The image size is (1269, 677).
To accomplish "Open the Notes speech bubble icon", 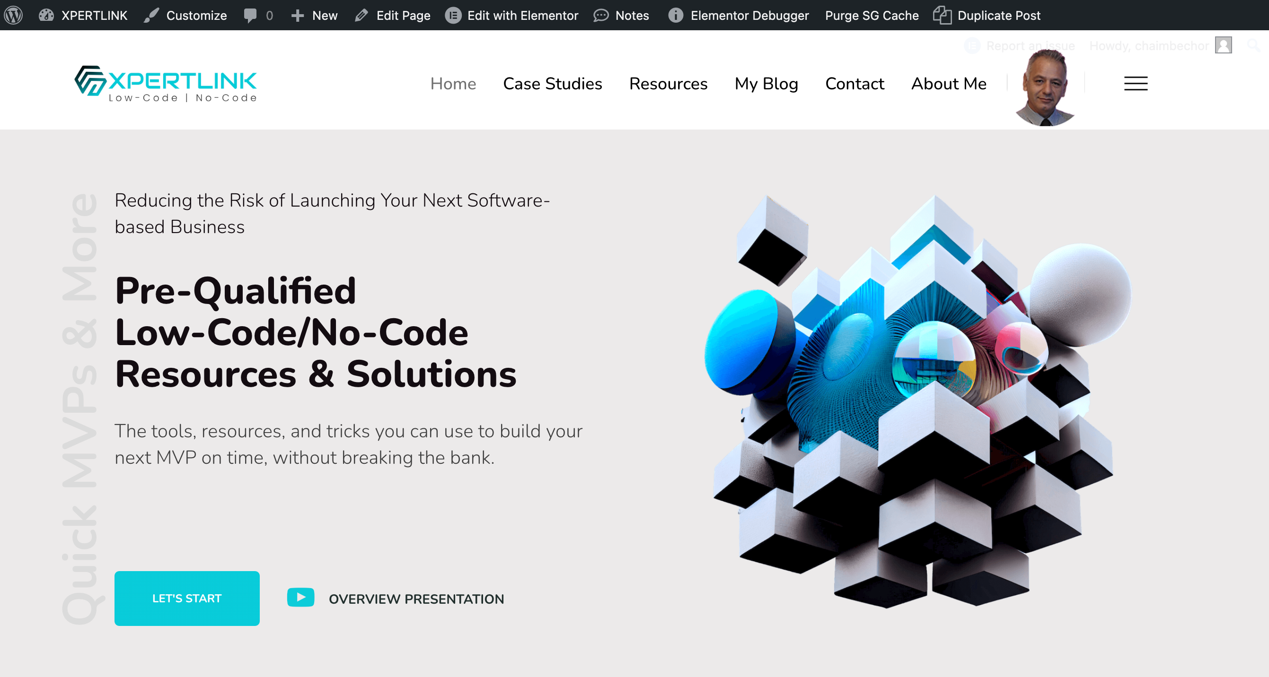I will (600, 15).
